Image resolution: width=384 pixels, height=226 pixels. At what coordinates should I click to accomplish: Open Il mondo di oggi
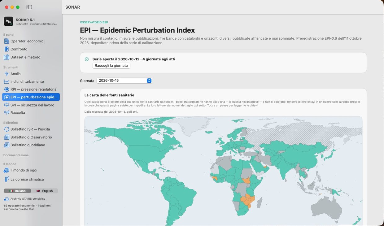pyautogui.click(x=31, y=170)
